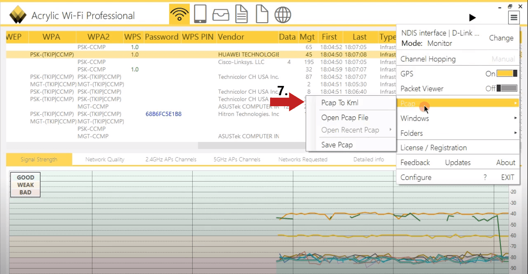Select the Cisco-Linksys. LLC row
528x274 pixels.
pyautogui.click(x=201, y=62)
